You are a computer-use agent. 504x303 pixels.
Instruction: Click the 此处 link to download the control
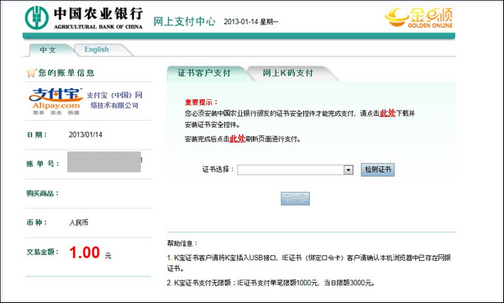(387, 113)
